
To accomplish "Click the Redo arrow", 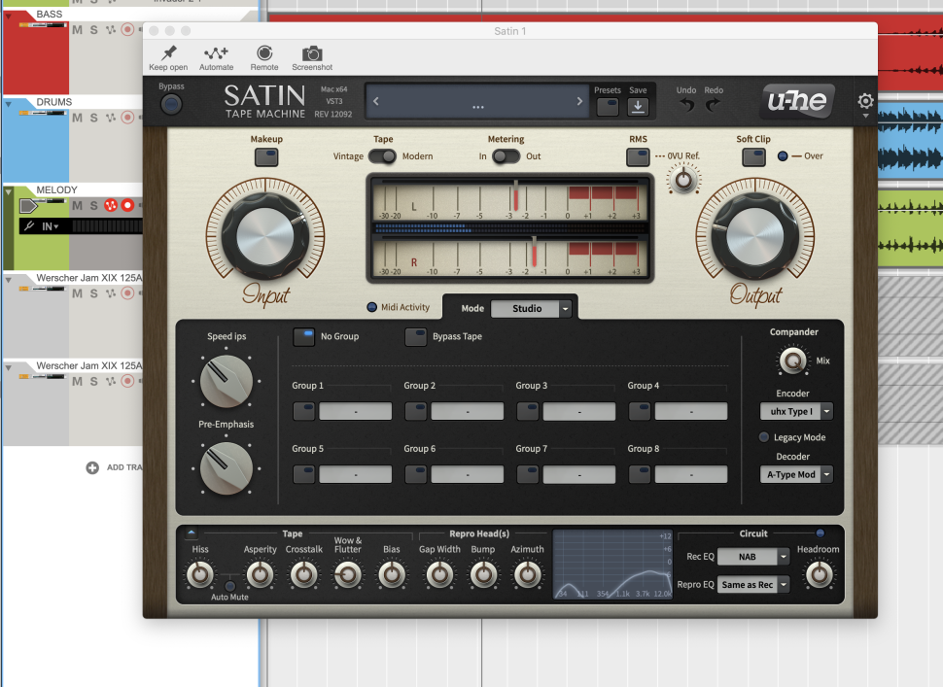I will (x=714, y=105).
